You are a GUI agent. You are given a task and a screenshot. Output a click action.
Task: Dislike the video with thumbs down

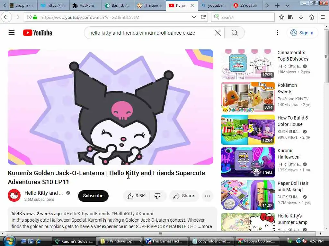[x=157, y=196]
